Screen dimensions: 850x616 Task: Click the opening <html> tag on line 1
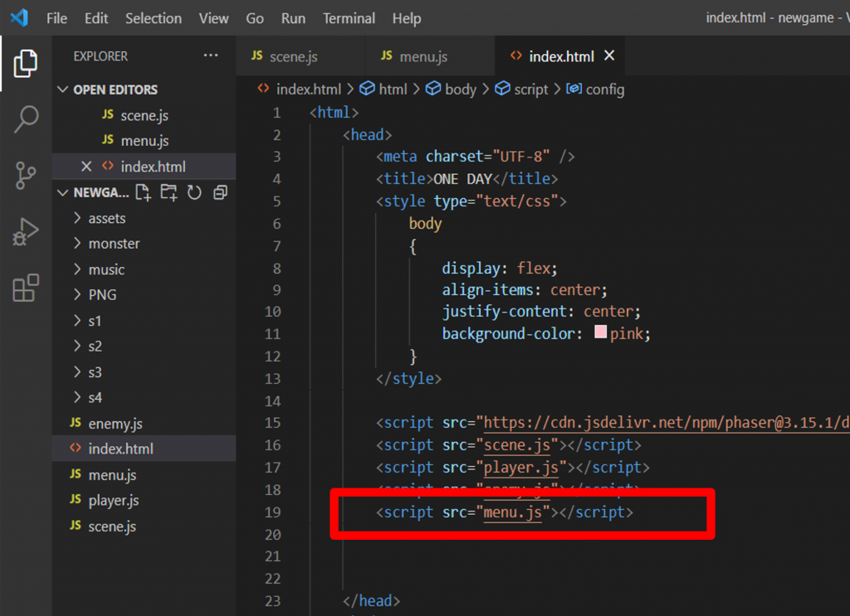334,113
